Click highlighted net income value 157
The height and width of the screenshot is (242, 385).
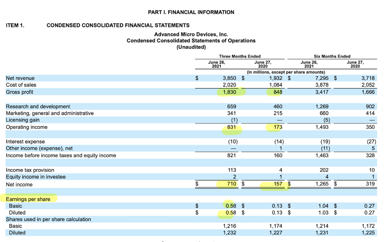click(278, 184)
